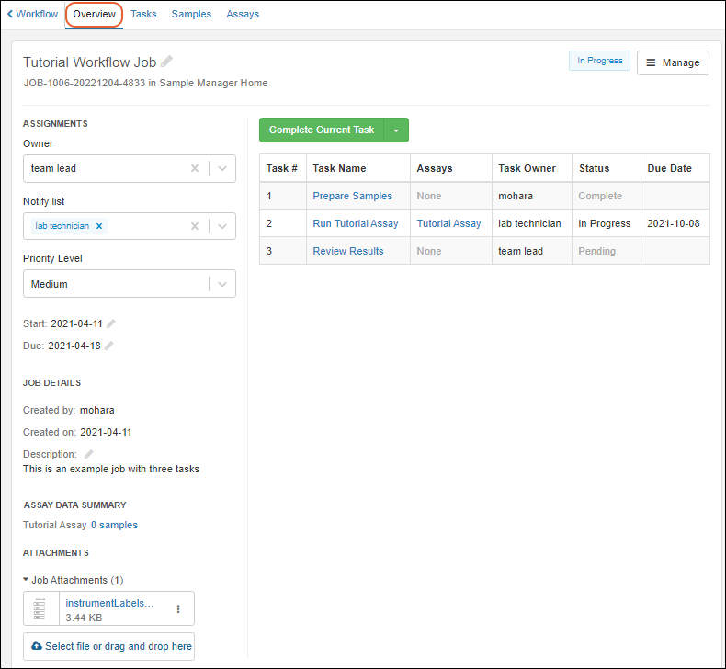The image size is (726, 669).
Task: Expand the Owner dropdown arrow
Action: tap(222, 169)
